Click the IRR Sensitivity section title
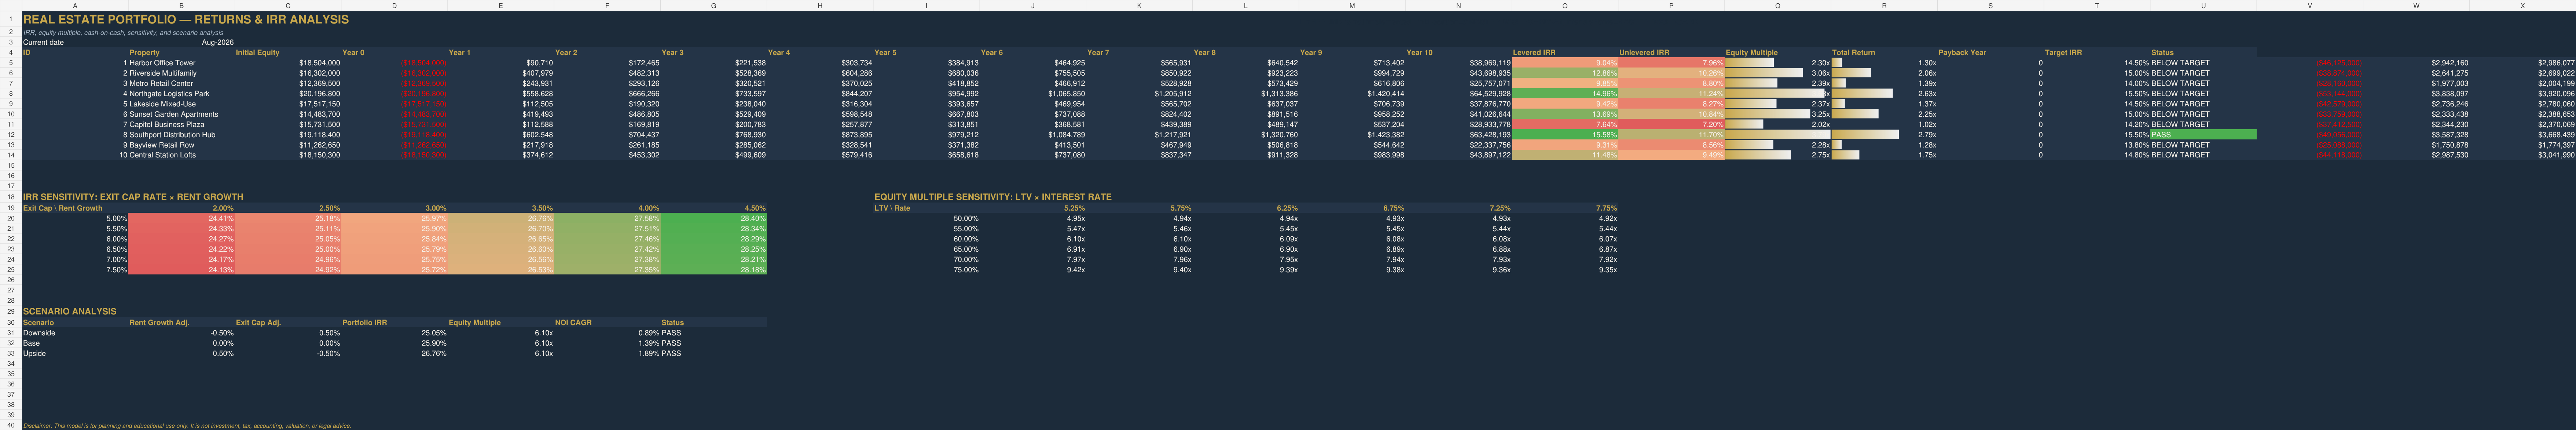 133,197
